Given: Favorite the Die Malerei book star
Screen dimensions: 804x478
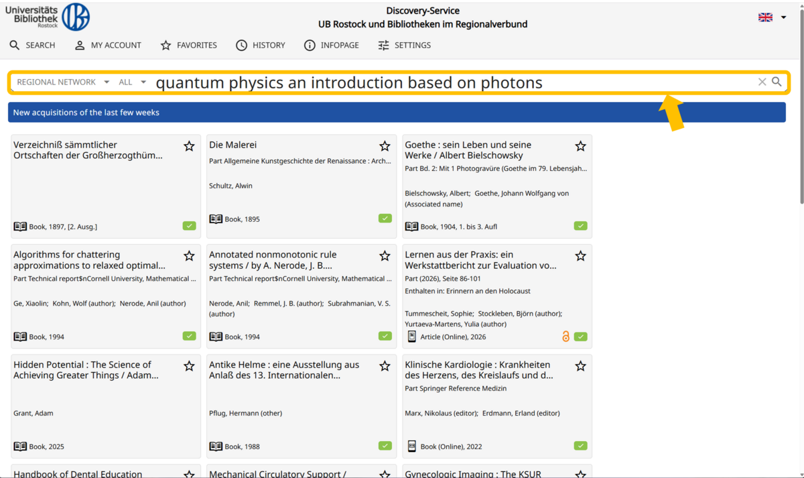Looking at the screenshot, I should [385, 146].
